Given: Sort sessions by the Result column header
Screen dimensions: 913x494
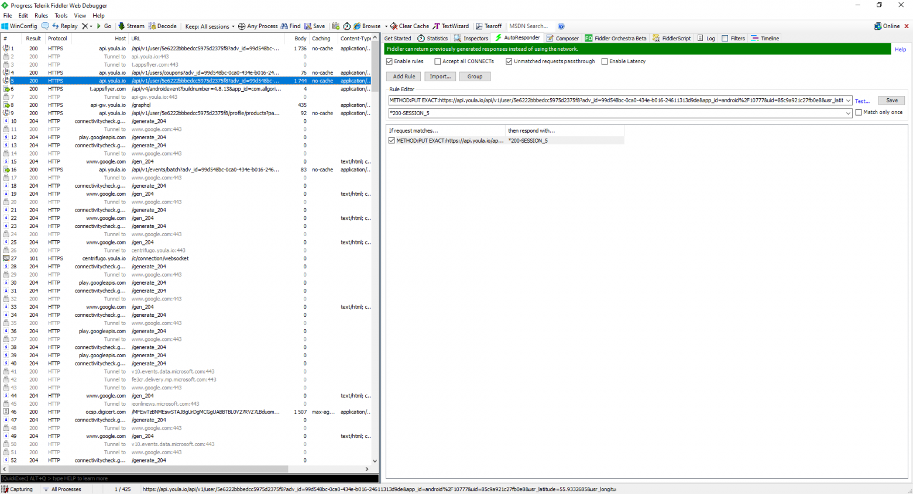Looking at the screenshot, I should tap(33, 39).
